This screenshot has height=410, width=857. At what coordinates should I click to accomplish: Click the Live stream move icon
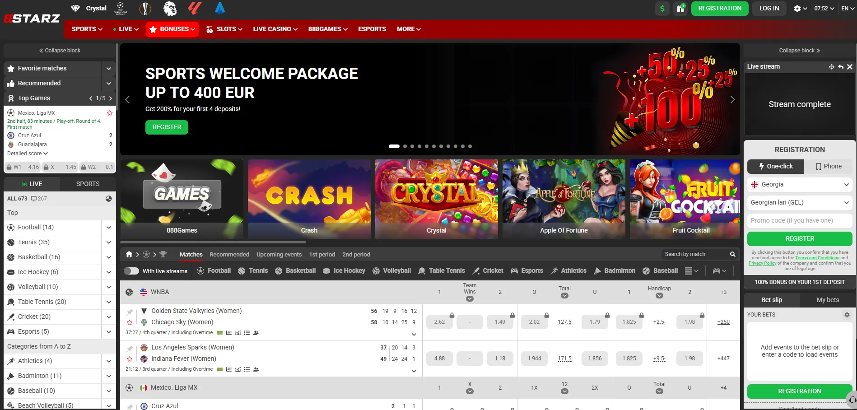(x=832, y=67)
